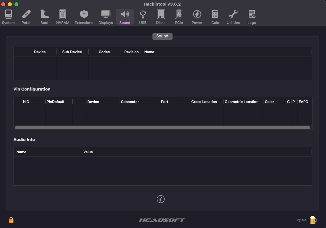The image size is (326, 228).
Task: Show the Disks section
Action: (161, 17)
